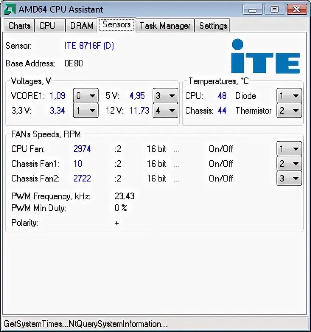311x332 pixels.
Task: Open the VCORE1 channel dropdown
Action: coord(86,96)
